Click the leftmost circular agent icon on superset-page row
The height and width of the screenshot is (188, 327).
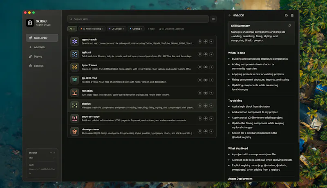coord(200,119)
